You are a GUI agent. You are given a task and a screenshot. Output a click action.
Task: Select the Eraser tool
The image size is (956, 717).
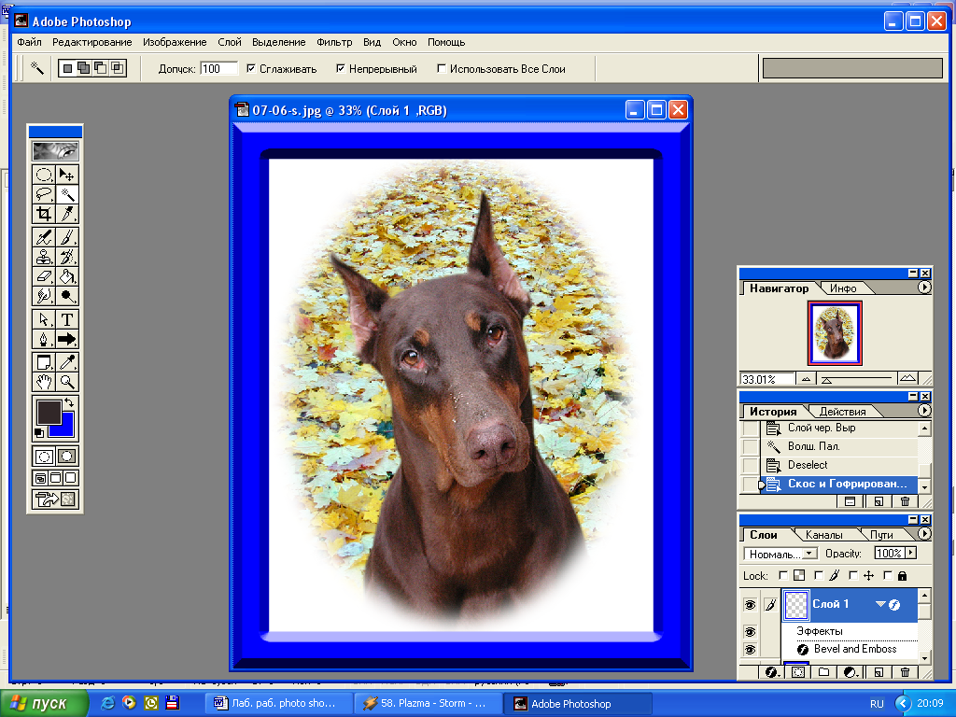click(x=44, y=276)
